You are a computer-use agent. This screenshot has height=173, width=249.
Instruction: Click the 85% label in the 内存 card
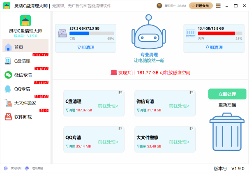(x=239, y=39)
